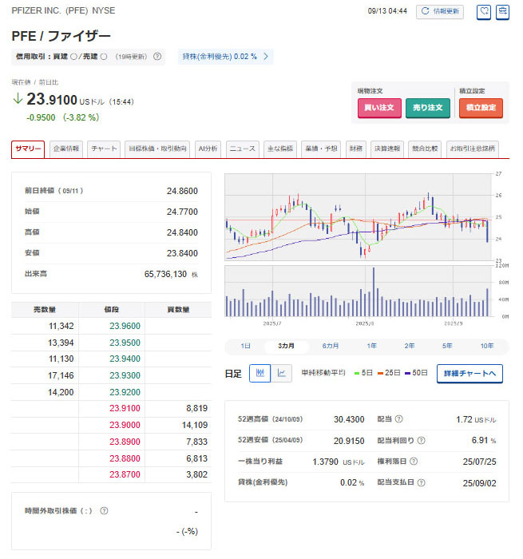Switch to the line chart type icon
The height and width of the screenshot is (559, 523).
281,373
